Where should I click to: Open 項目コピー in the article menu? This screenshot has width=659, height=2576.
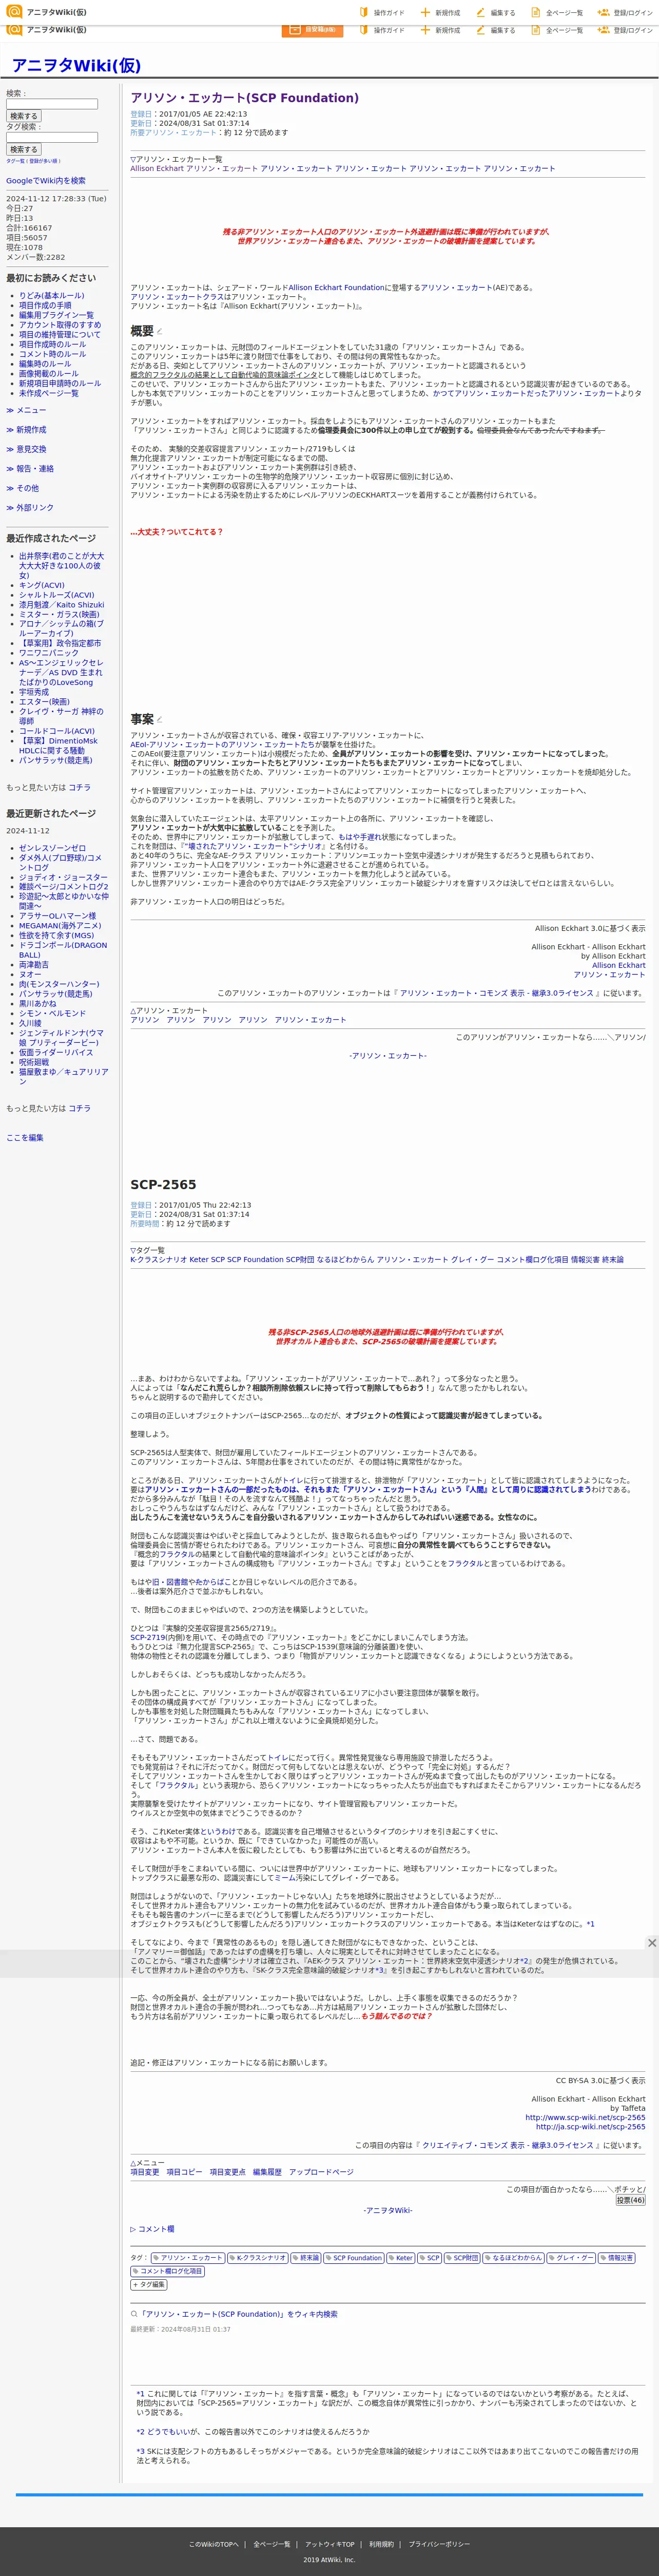pos(184,2172)
